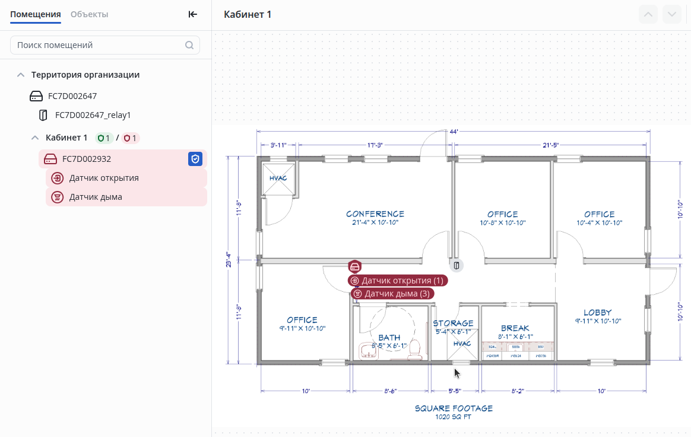Click the opening sensor icon in tree

(57, 178)
